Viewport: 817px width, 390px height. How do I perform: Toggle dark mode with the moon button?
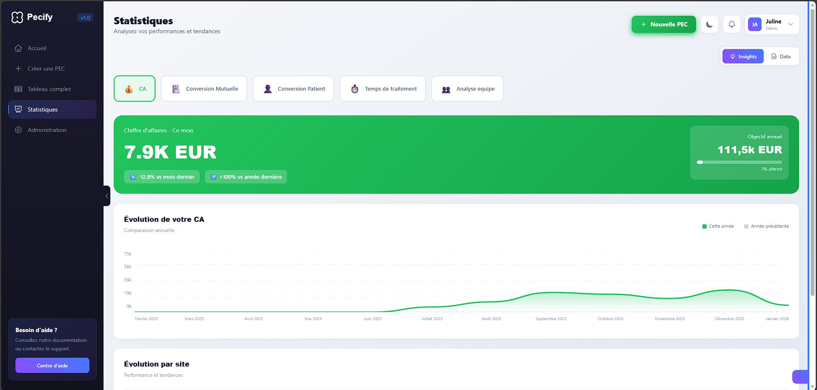[709, 24]
